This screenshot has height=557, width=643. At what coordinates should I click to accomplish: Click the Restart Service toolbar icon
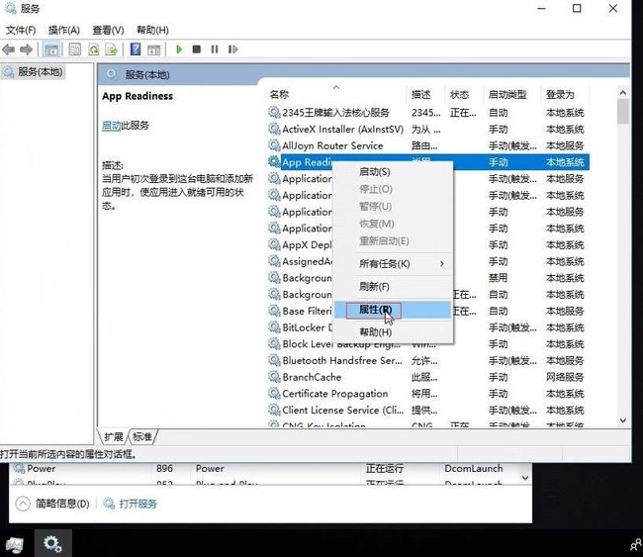230,49
